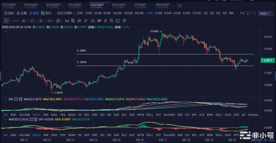276x143 pixels.
Task: Click the current price label 3.3977
Action: tap(268, 60)
